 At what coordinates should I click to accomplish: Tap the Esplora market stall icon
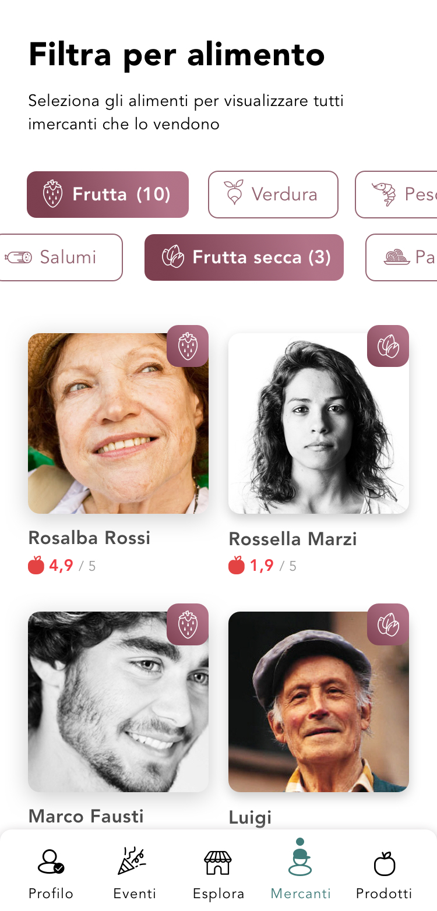(x=218, y=862)
